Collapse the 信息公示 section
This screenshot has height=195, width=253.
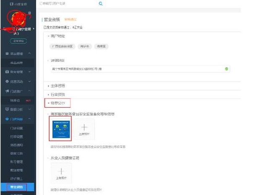57,103
